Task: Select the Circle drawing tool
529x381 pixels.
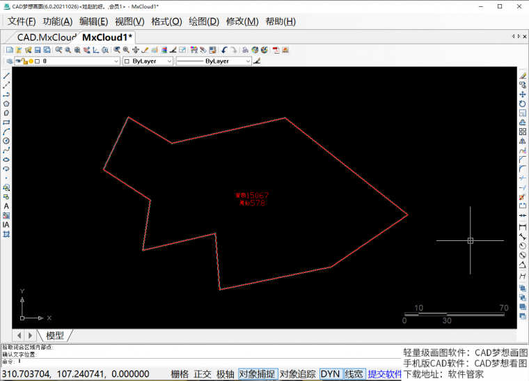Action: pyautogui.click(x=6, y=141)
